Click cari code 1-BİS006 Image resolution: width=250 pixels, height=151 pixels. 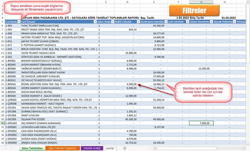pyautogui.click(x=13, y=68)
